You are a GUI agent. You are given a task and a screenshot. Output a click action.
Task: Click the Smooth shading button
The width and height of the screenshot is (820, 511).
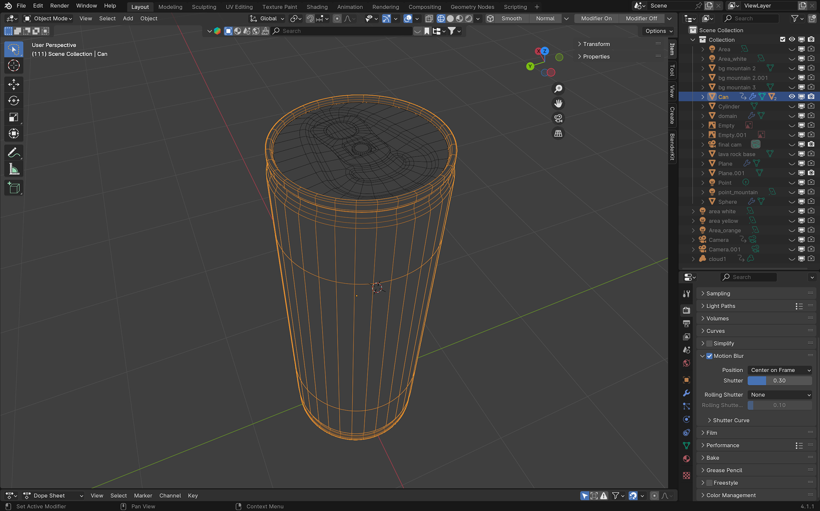click(x=511, y=18)
